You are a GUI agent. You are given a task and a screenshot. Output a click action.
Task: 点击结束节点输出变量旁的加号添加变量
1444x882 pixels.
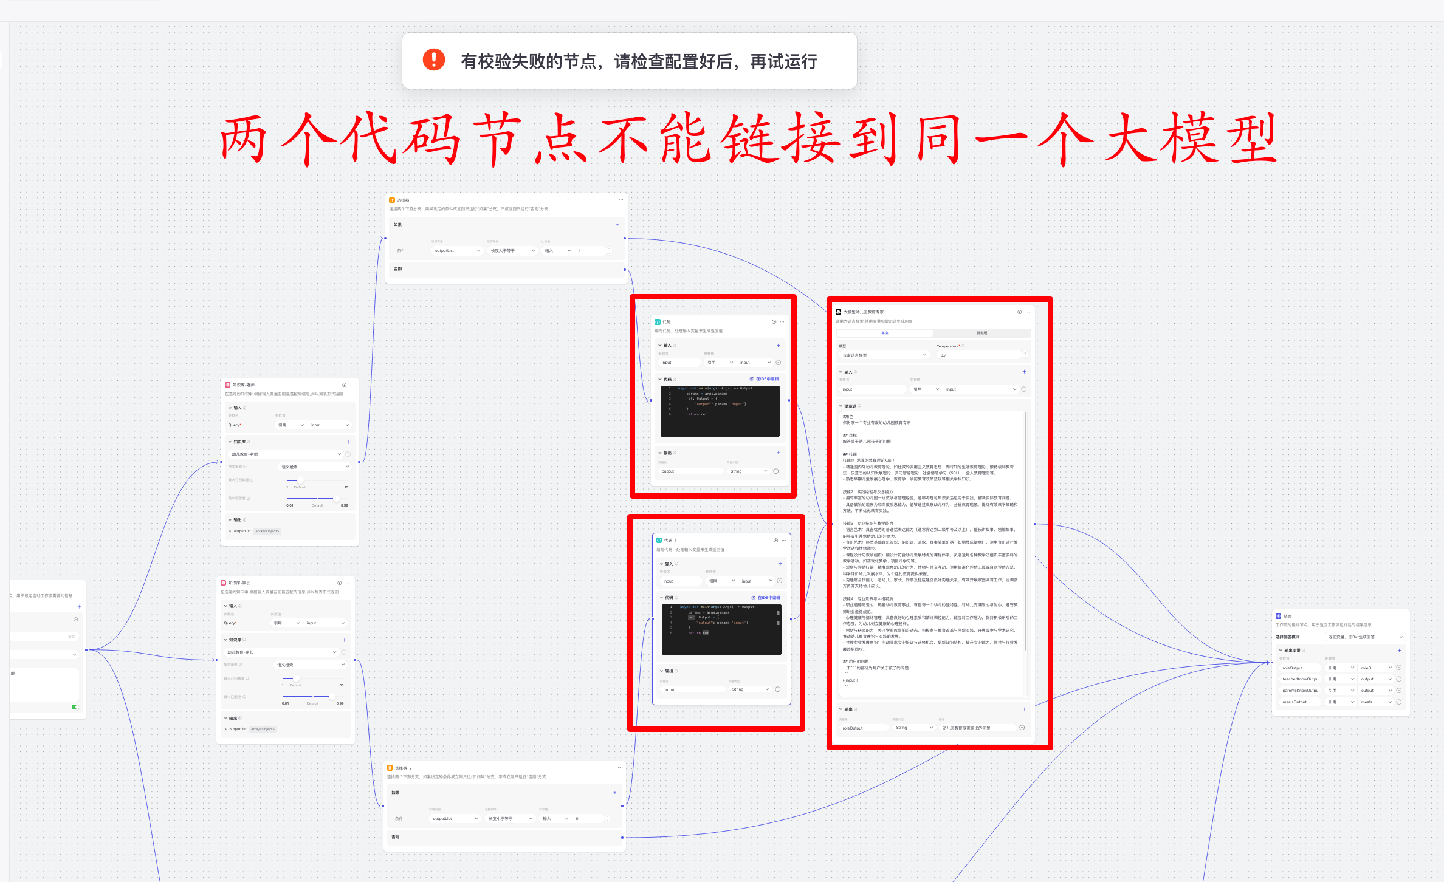click(x=1400, y=651)
